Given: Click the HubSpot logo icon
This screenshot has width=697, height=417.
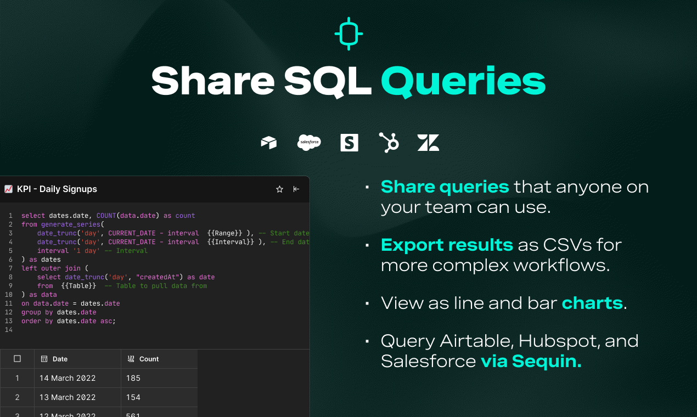Looking at the screenshot, I should [389, 142].
